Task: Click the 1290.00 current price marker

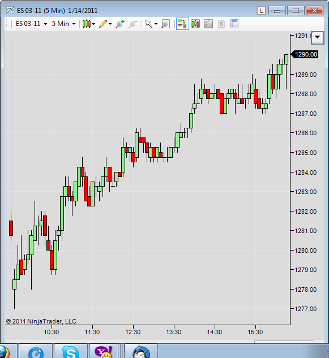Action: click(x=305, y=54)
